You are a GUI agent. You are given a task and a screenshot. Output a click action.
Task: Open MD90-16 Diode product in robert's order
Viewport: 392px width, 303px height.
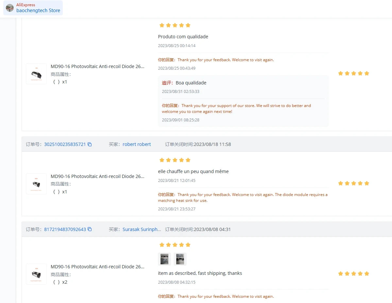[97, 176]
